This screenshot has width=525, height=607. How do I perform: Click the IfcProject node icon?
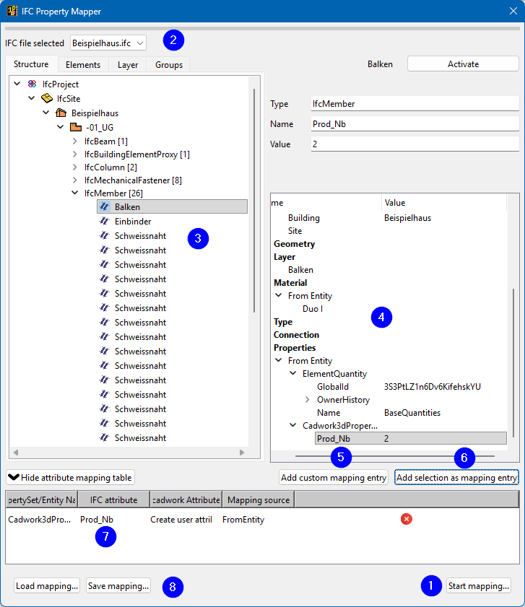point(32,84)
